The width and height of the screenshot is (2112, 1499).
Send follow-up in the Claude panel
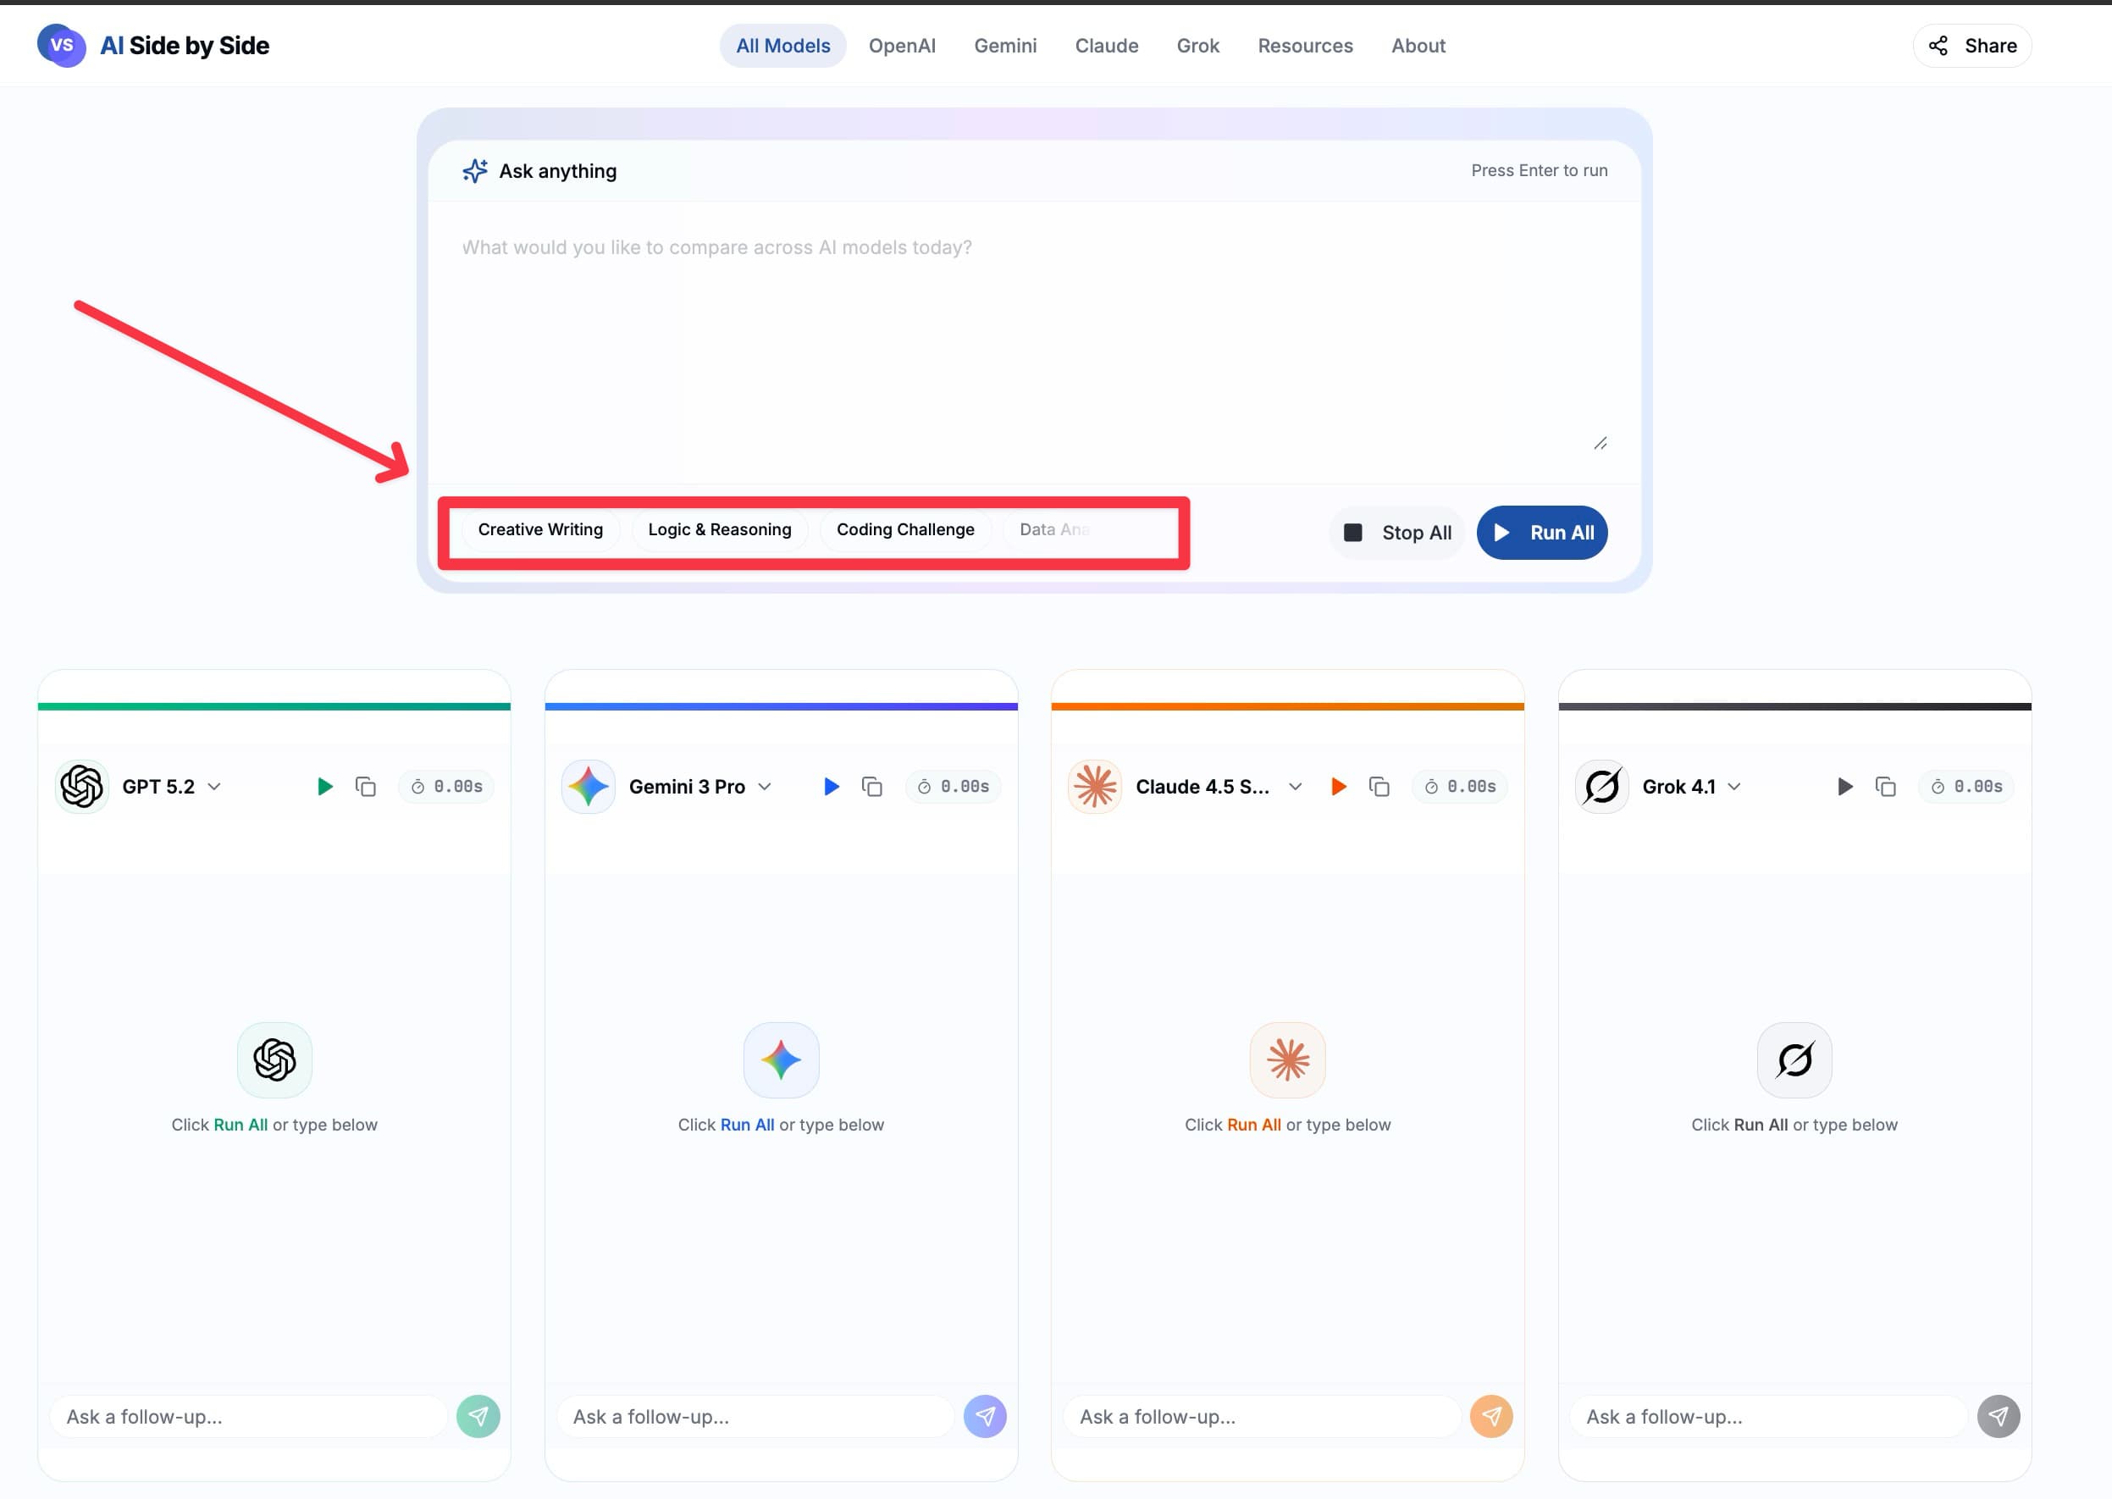pyautogui.click(x=1490, y=1416)
